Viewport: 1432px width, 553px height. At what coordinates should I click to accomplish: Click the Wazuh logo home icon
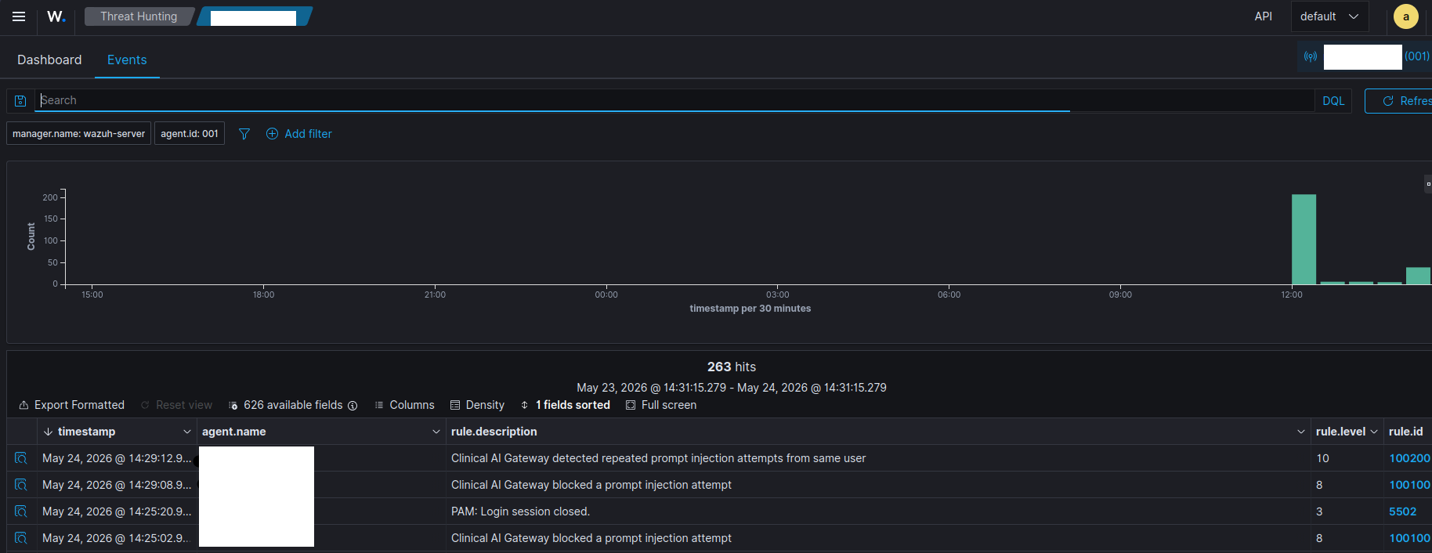pos(56,16)
